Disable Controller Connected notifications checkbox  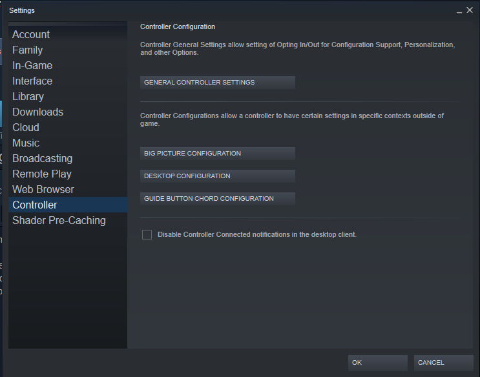point(147,235)
